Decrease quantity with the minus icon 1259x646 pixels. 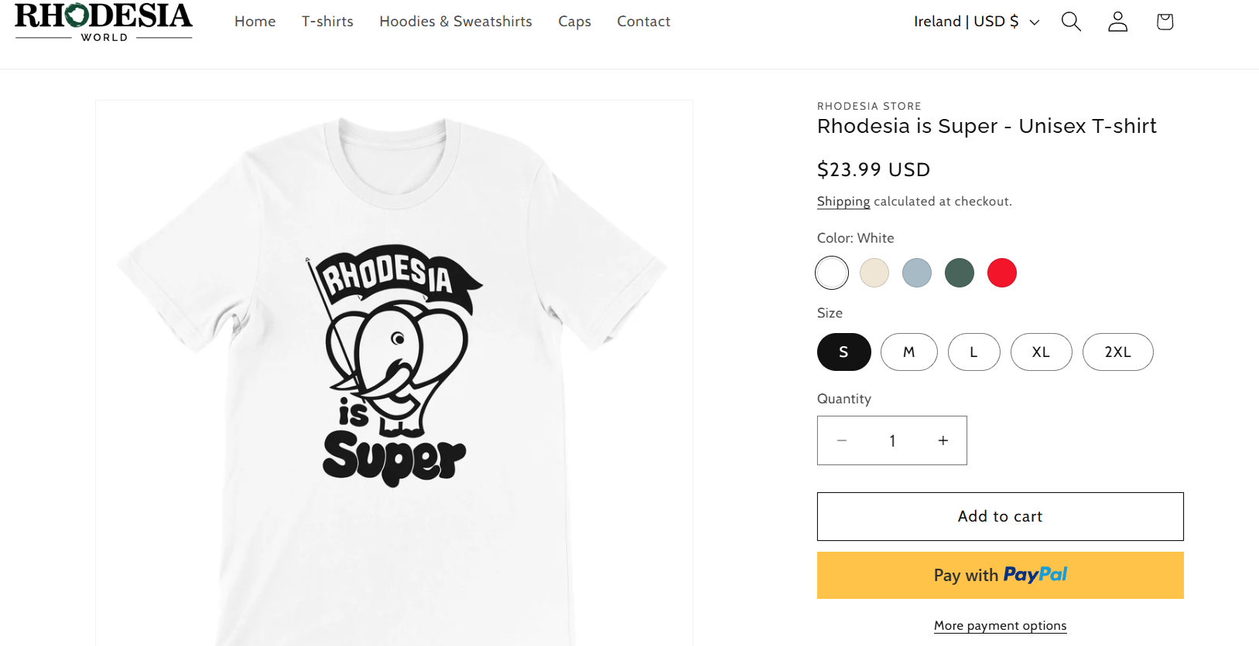click(842, 440)
